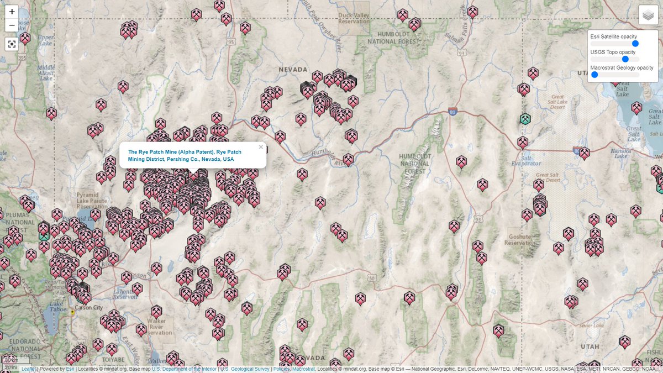Select mine marker beside Duck Valley Reservation

tap(403, 15)
